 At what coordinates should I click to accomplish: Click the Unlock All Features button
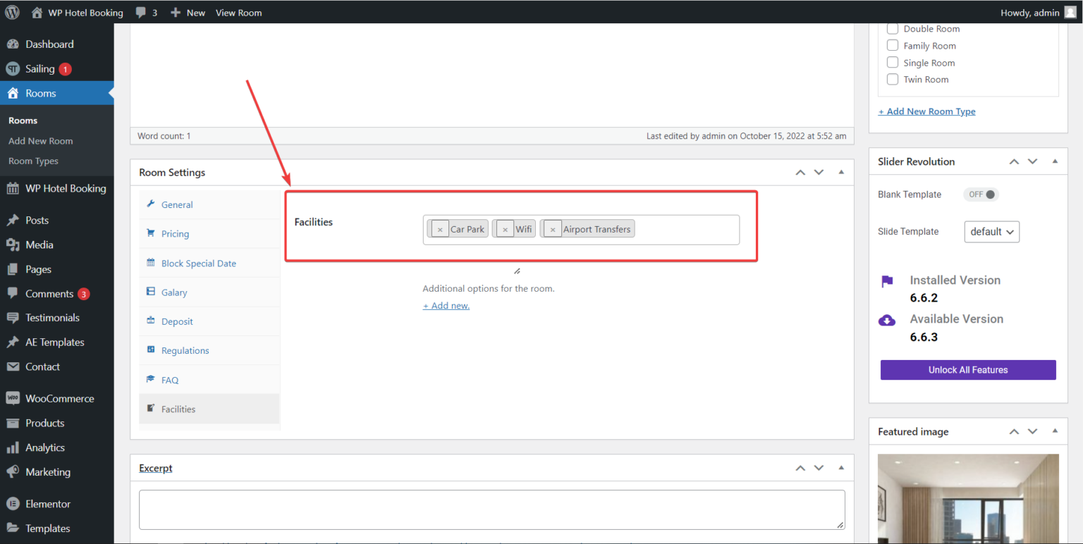coord(968,370)
